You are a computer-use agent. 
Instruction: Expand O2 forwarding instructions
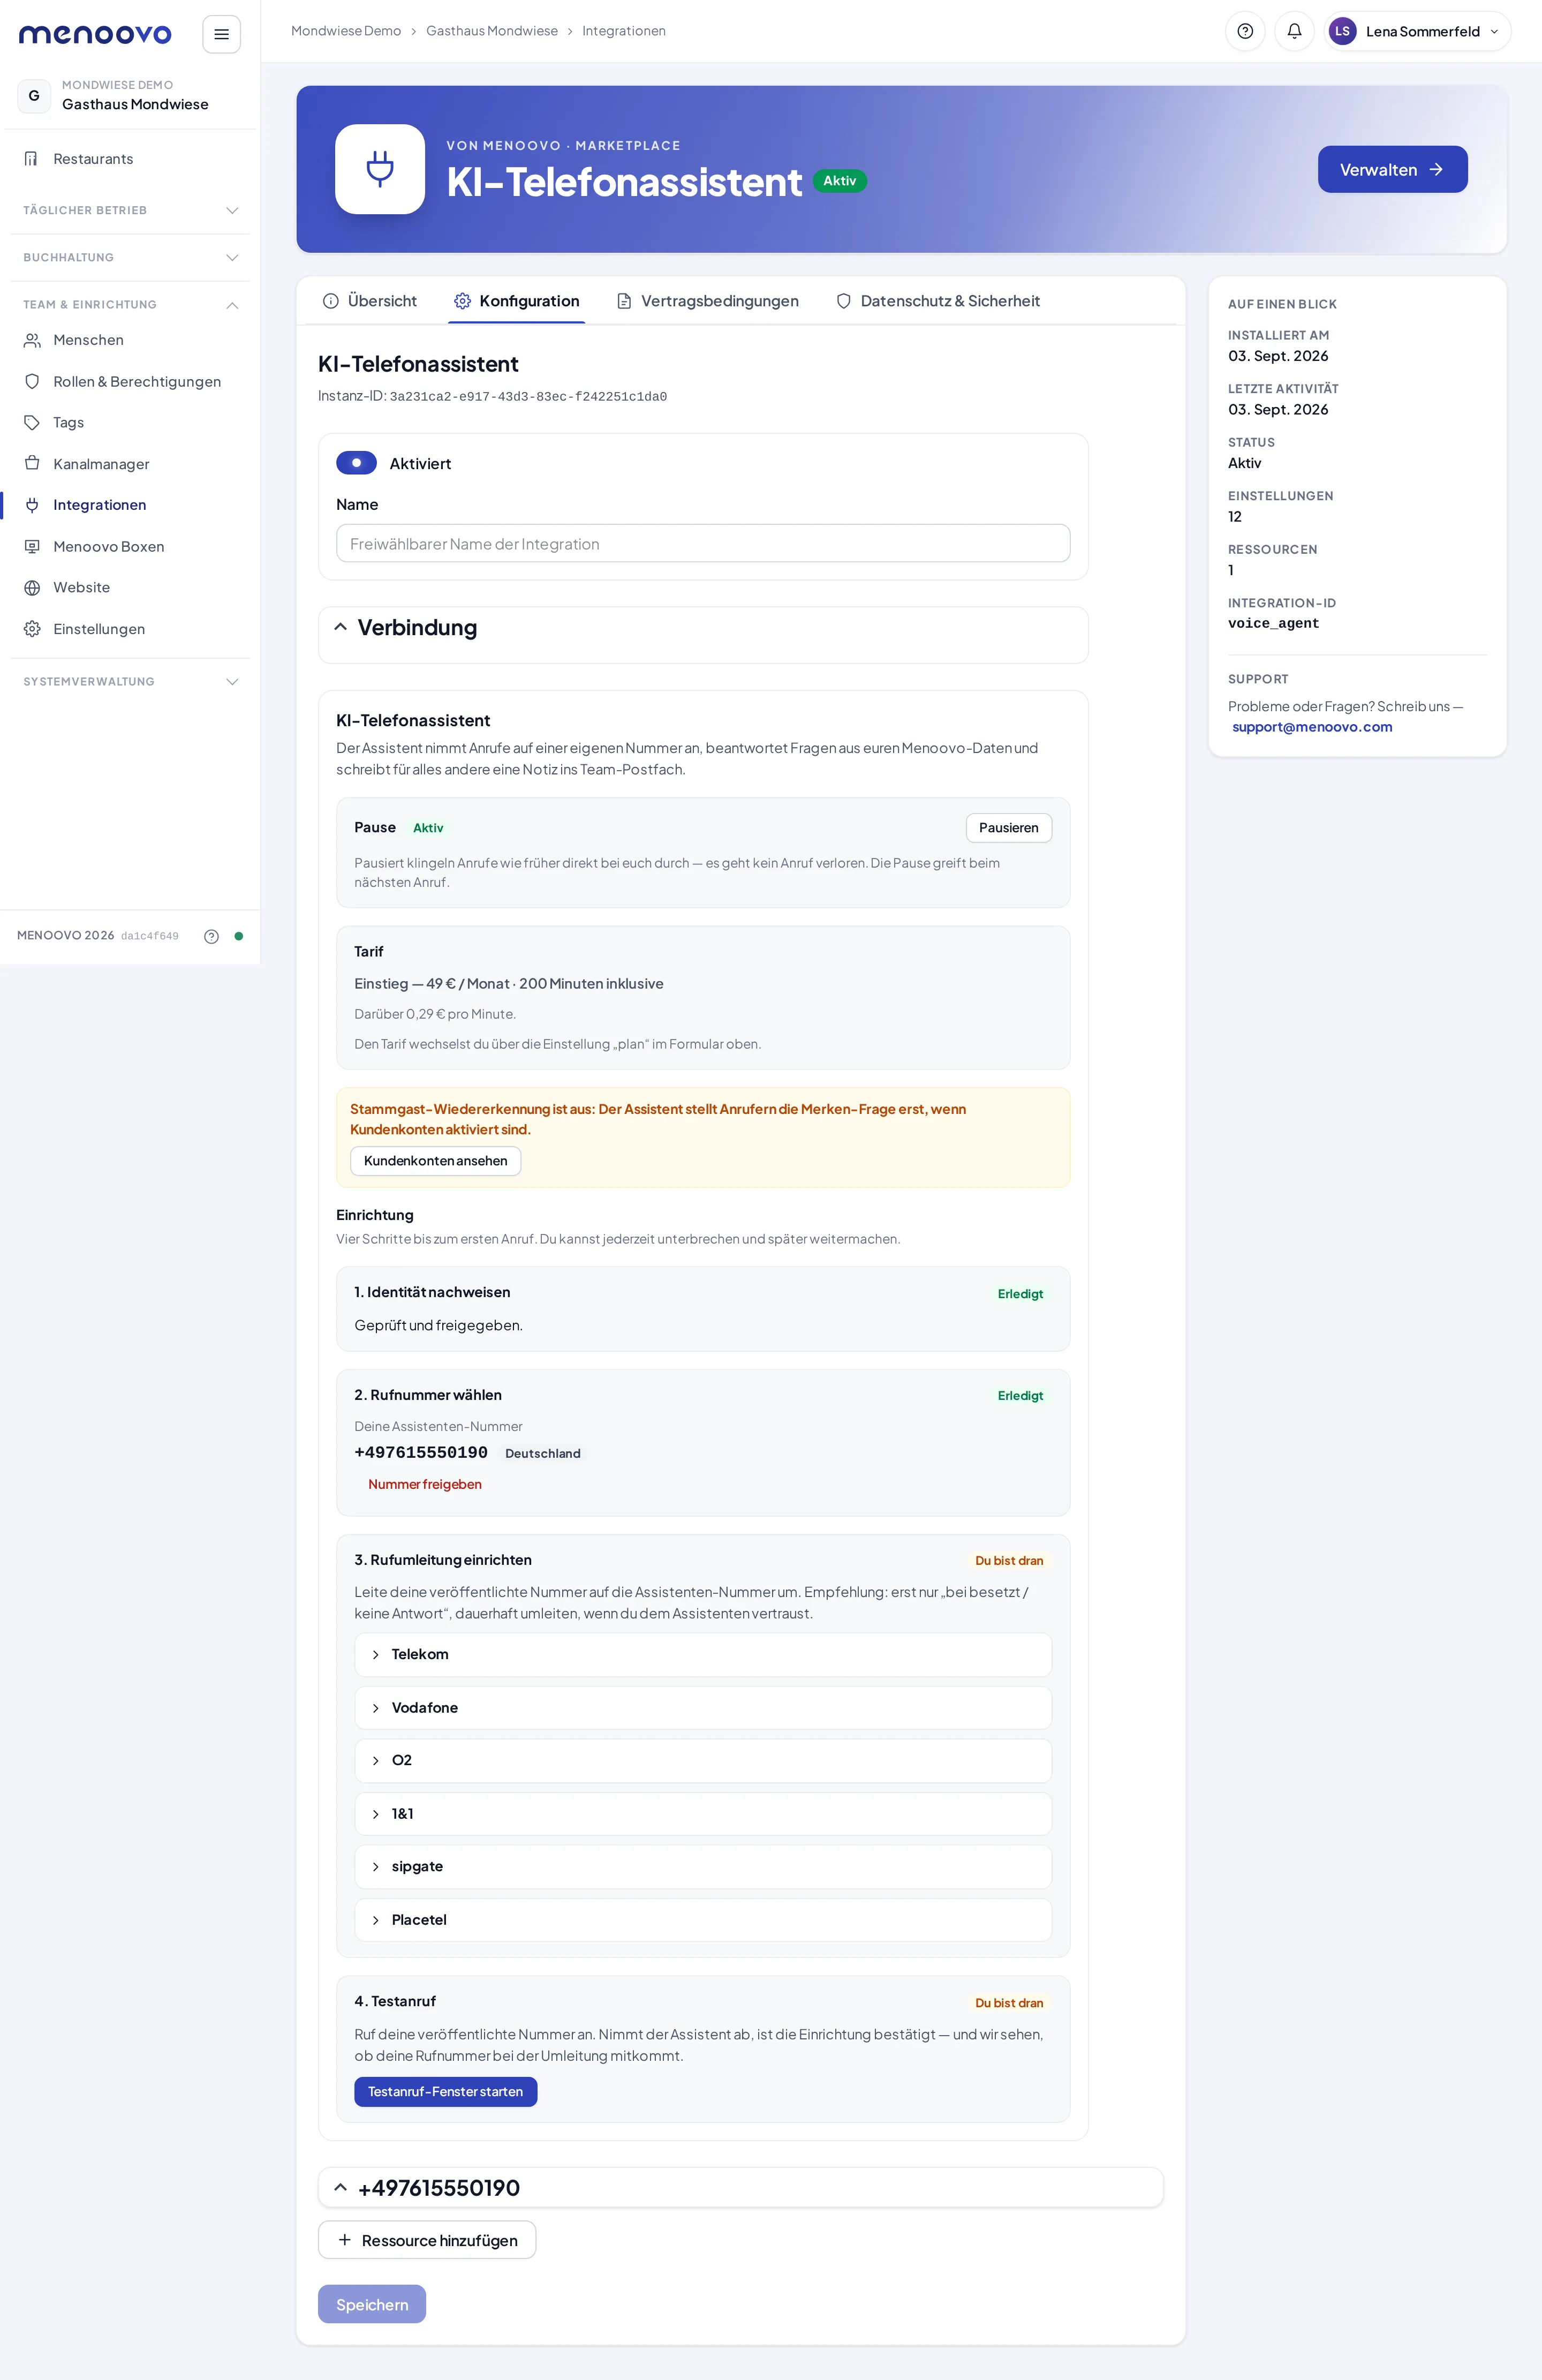703,1760
